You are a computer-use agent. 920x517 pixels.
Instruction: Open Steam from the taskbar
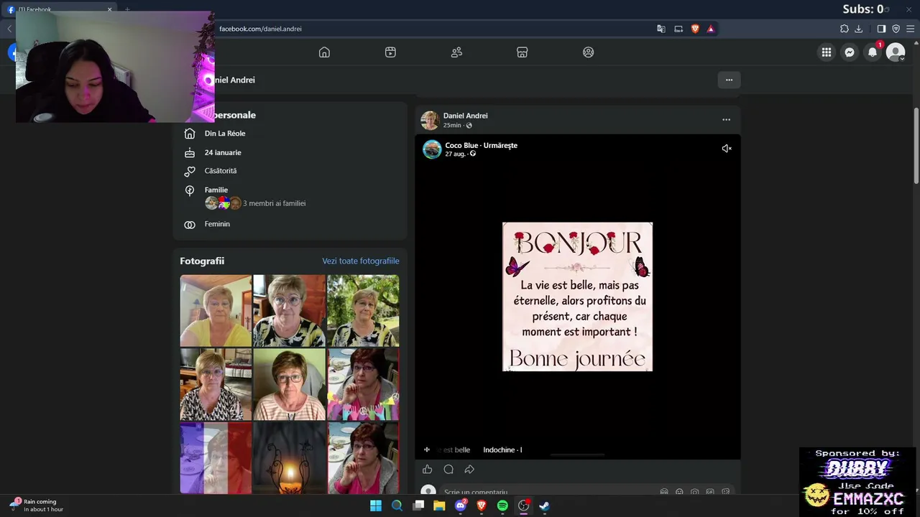click(x=545, y=506)
